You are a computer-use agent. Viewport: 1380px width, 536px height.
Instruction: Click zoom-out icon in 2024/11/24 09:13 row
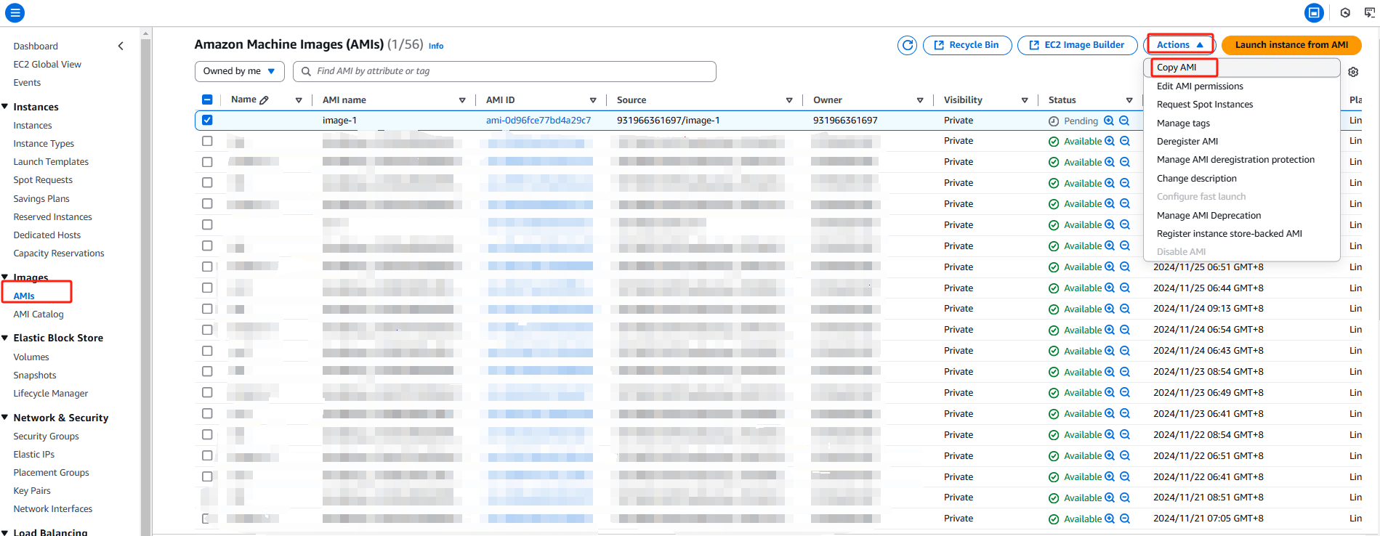pos(1125,309)
